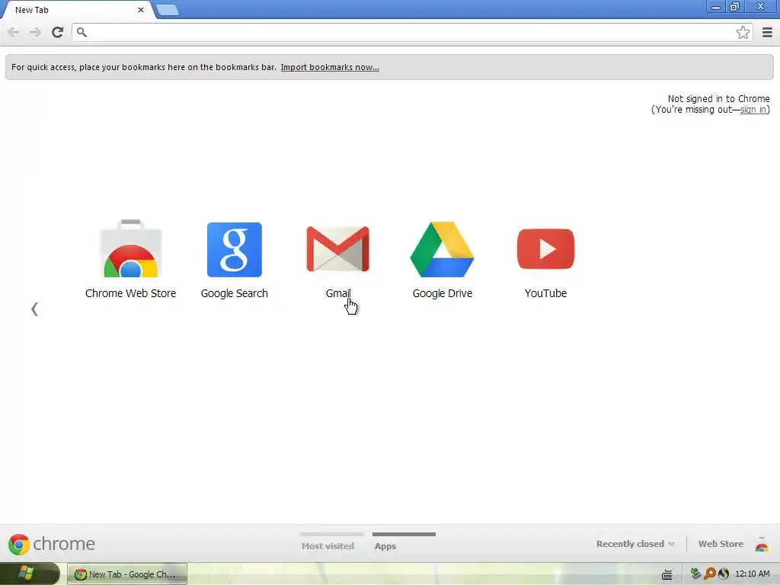
Task: Open the Web Store icon in the footer
Action: pos(761,544)
